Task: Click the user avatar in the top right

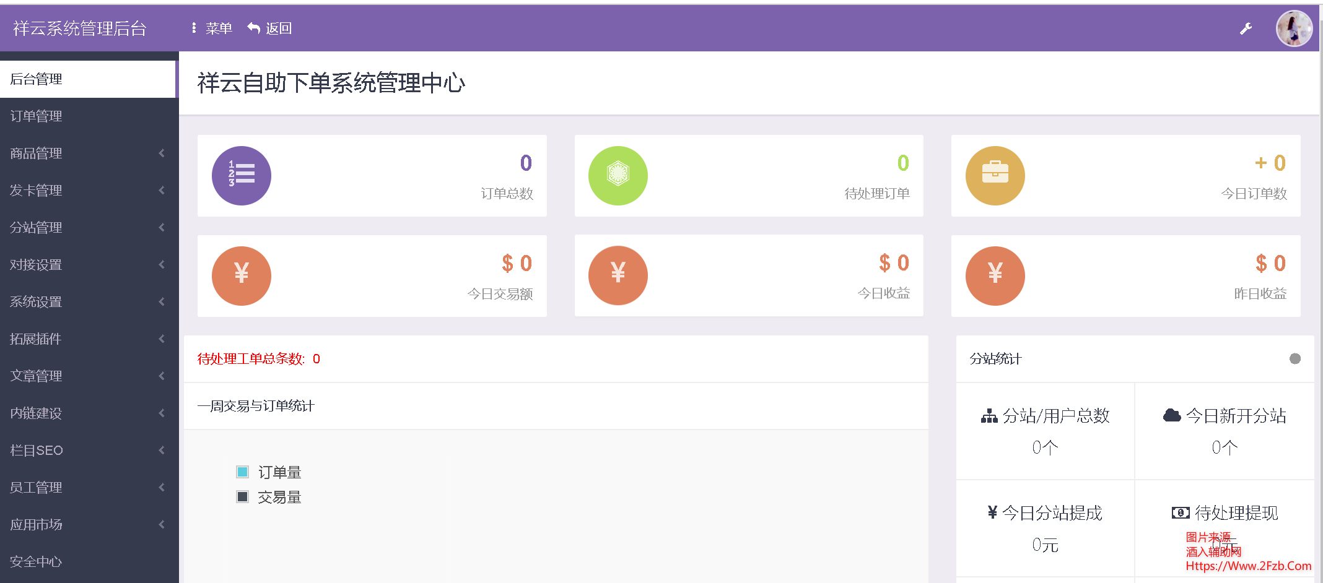Action: [x=1294, y=28]
